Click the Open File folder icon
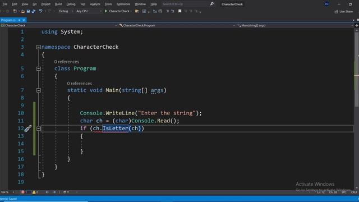This screenshot has height=202, width=359. point(23,11)
